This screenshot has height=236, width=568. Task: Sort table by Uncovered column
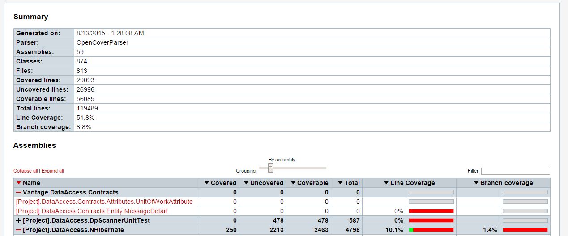[264, 183]
